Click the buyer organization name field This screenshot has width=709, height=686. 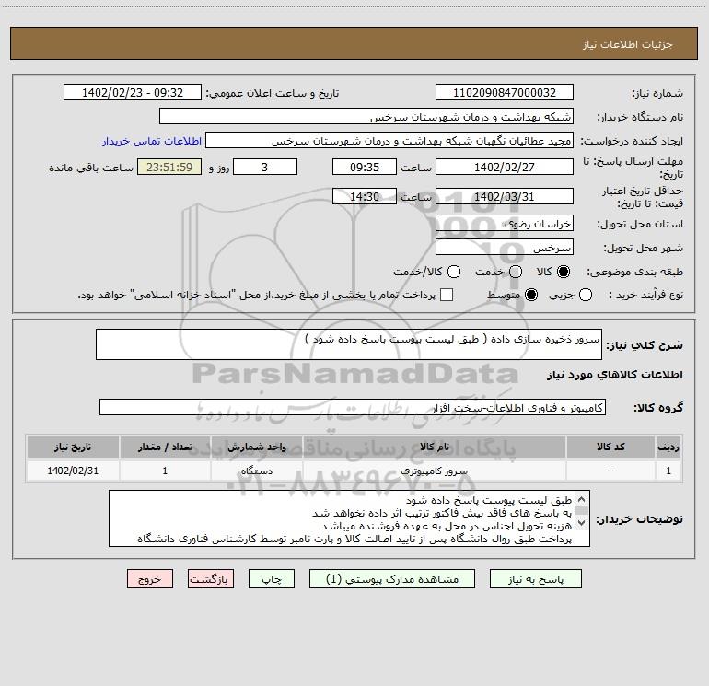pos(366,117)
